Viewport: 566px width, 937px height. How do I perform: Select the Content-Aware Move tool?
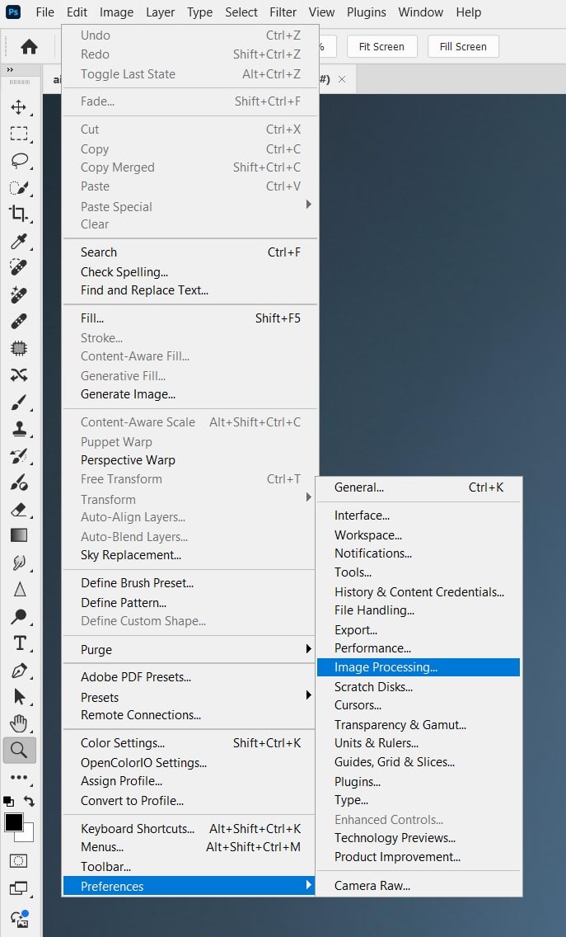(x=19, y=374)
